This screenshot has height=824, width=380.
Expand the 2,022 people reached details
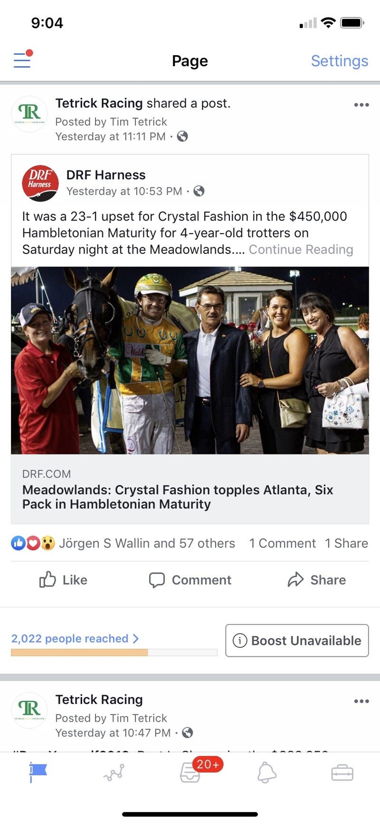[75, 639]
